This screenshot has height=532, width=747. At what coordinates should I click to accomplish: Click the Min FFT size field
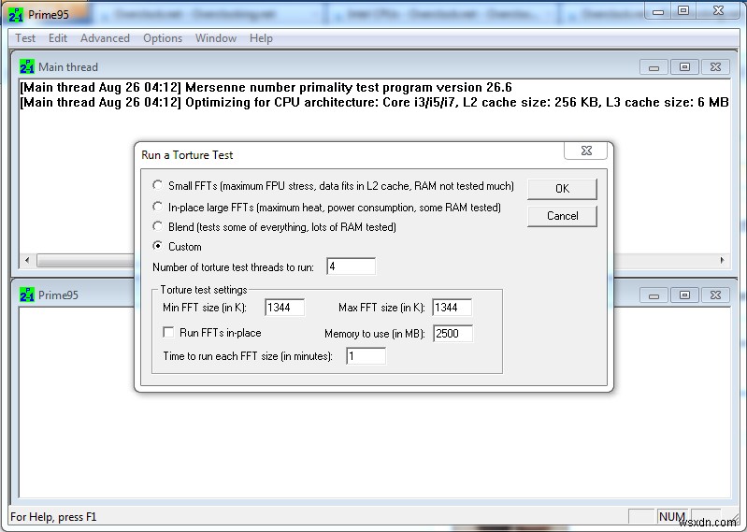click(x=284, y=308)
